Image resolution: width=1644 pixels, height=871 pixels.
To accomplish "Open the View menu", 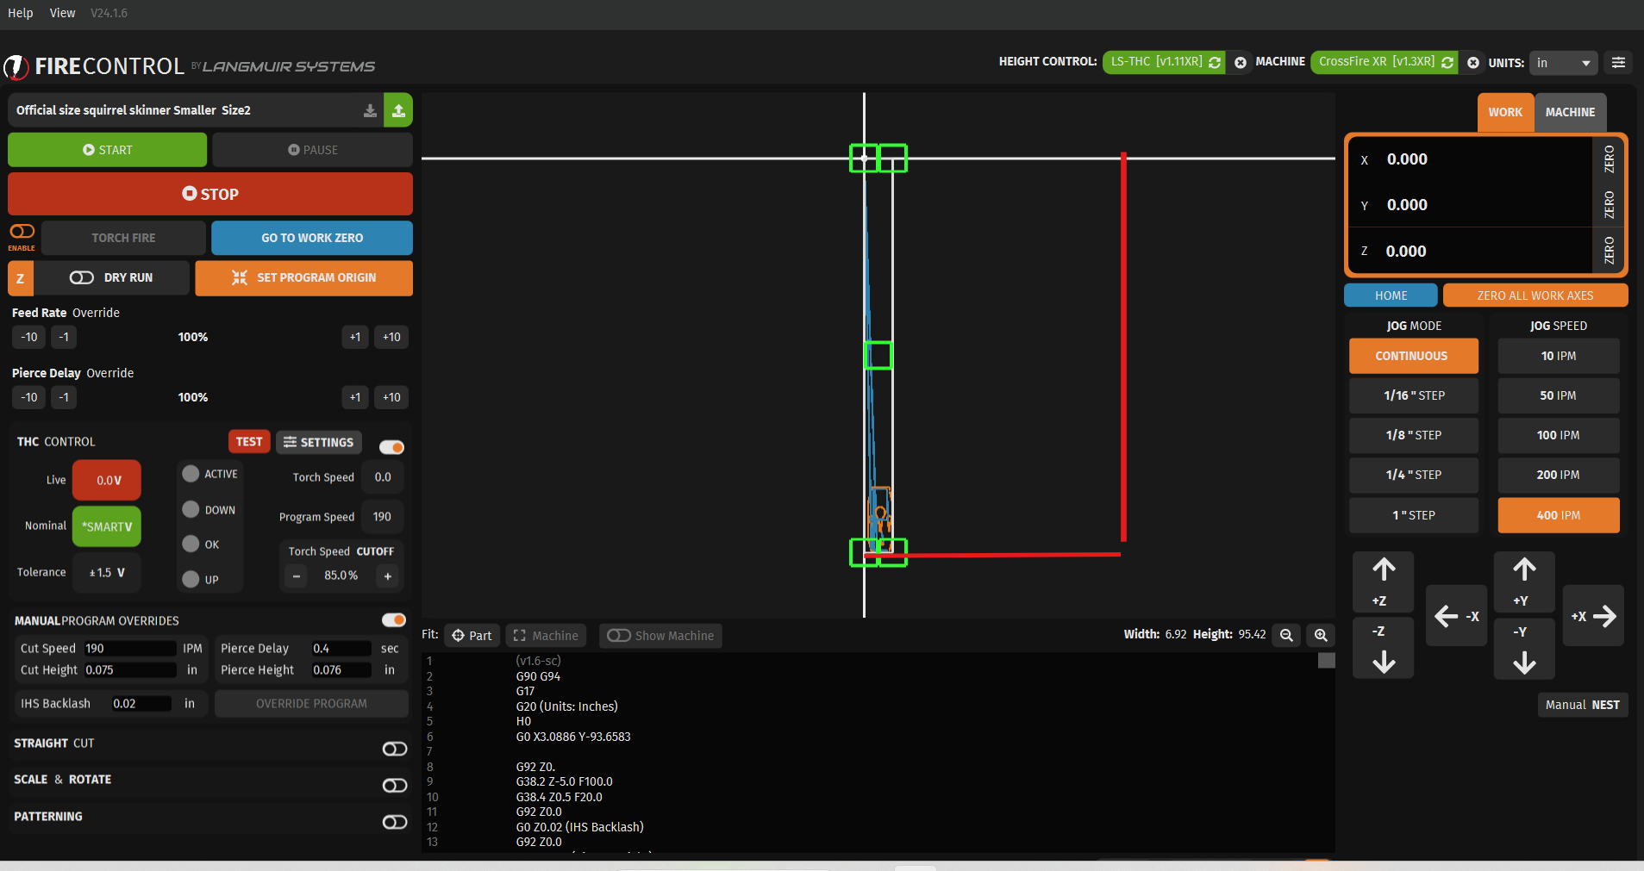I will coord(62,13).
